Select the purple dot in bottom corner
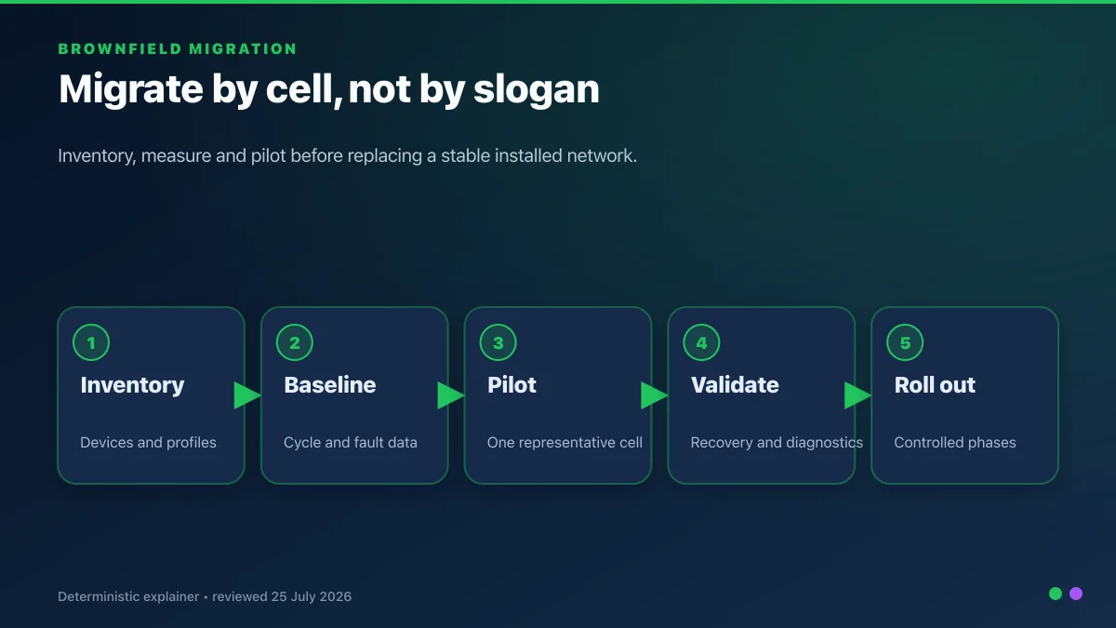 (x=1076, y=594)
